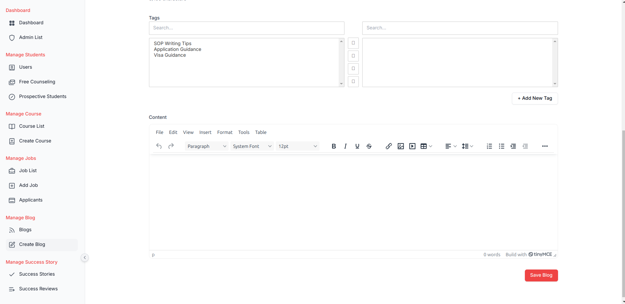The image size is (625, 304).
Task: Increase indent in editor
Action: point(513,146)
